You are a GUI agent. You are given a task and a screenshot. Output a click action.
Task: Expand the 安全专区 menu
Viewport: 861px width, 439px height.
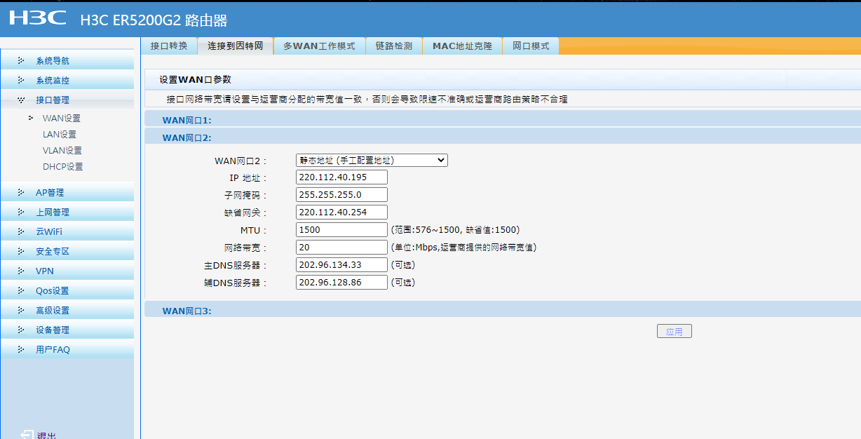[x=67, y=252]
